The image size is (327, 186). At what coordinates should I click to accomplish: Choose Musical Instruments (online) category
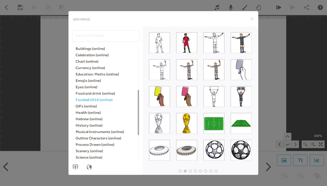100,132
